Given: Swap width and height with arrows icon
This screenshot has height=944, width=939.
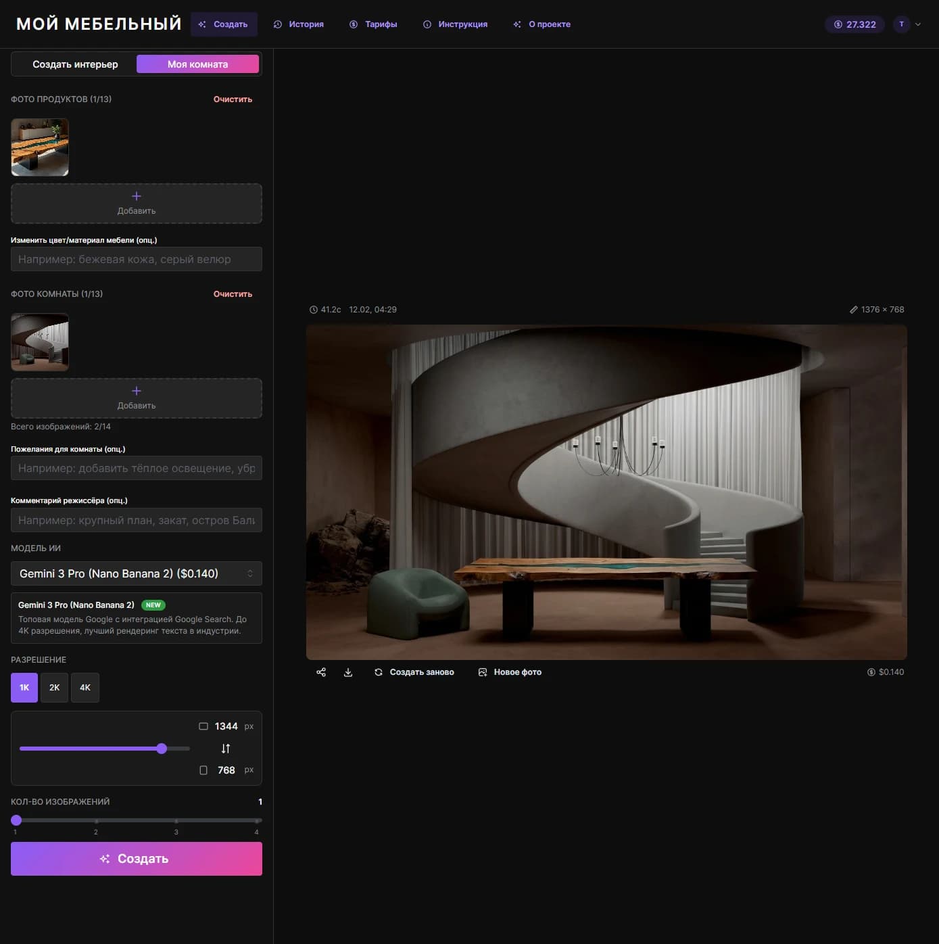Looking at the screenshot, I should 226,749.
